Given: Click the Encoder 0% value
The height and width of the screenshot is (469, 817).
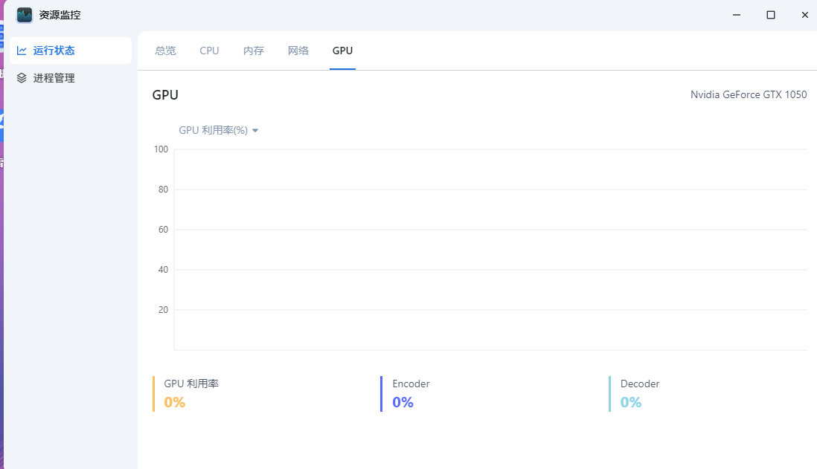Looking at the screenshot, I should click(403, 402).
